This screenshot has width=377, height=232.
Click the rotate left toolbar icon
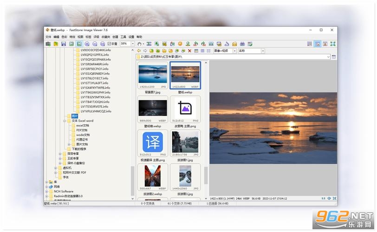[x=196, y=44]
